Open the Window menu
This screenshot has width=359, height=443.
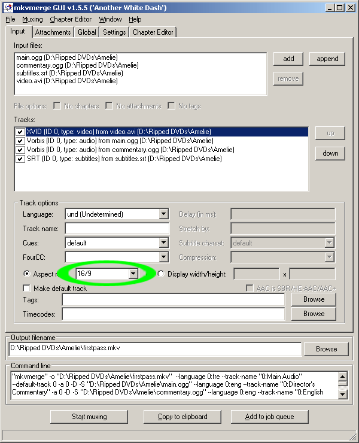pyautogui.click(x=110, y=19)
